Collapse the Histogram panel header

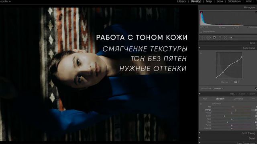[249, 7]
